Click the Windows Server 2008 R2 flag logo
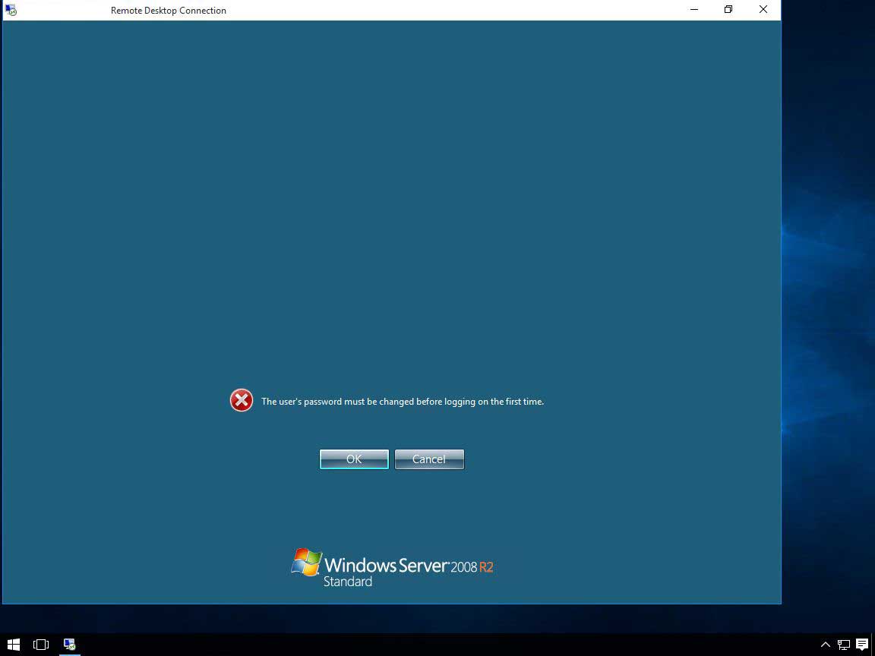The image size is (875, 656). coord(306,563)
